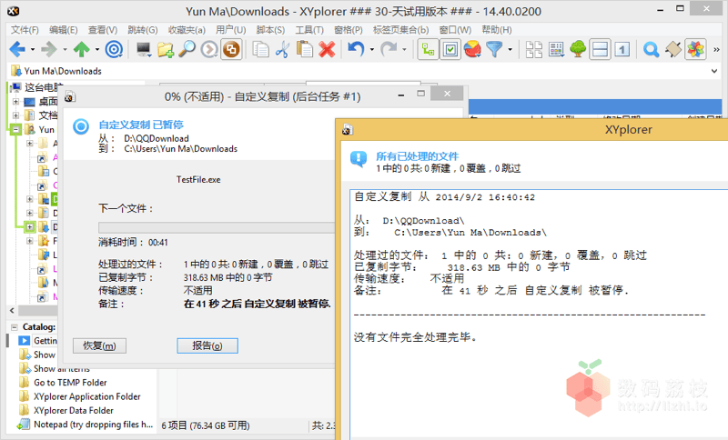Select XYplorer Data Folder catalog item
The width and height of the screenshot is (728, 440).
(x=73, y=410)
